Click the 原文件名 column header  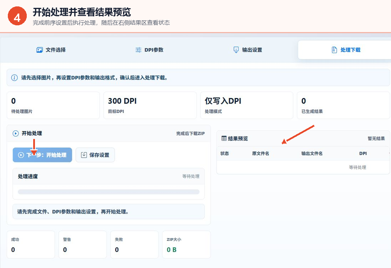[x=260, y=154]
